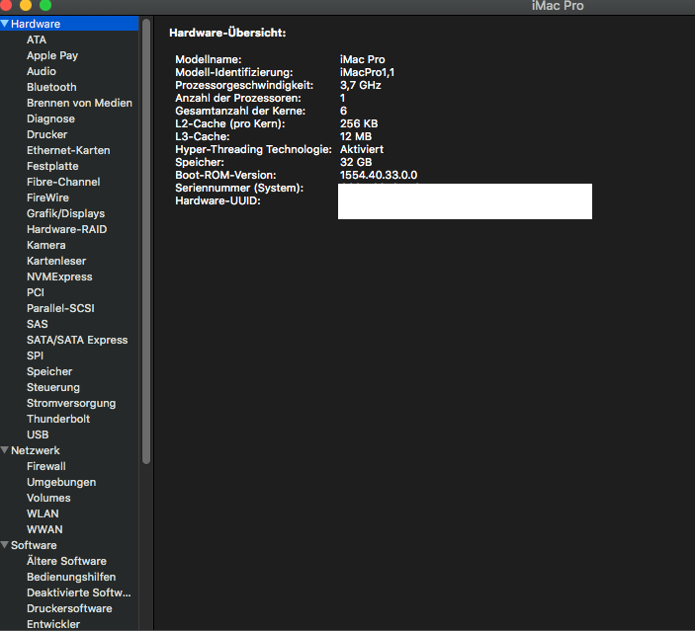Select the Diagnose entry
The width and height of the screenshot is (695, 631).
point(50,118)
